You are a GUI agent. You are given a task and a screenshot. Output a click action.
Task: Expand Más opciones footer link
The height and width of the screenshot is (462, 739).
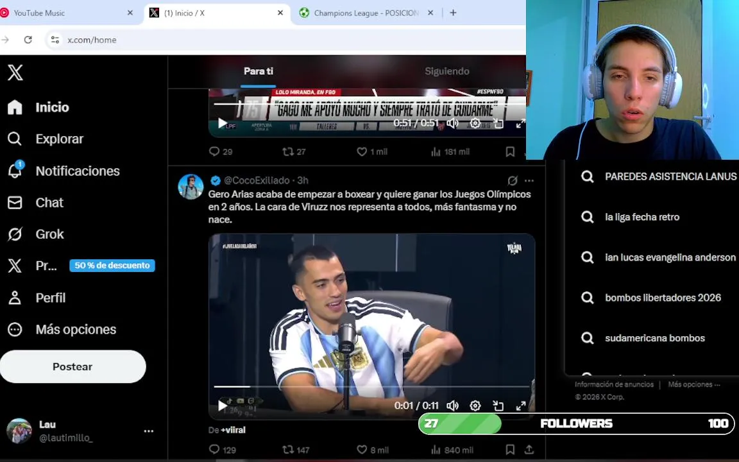(693, 385)
